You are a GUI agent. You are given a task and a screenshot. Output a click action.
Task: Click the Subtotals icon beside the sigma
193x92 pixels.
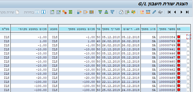(64, 12)
